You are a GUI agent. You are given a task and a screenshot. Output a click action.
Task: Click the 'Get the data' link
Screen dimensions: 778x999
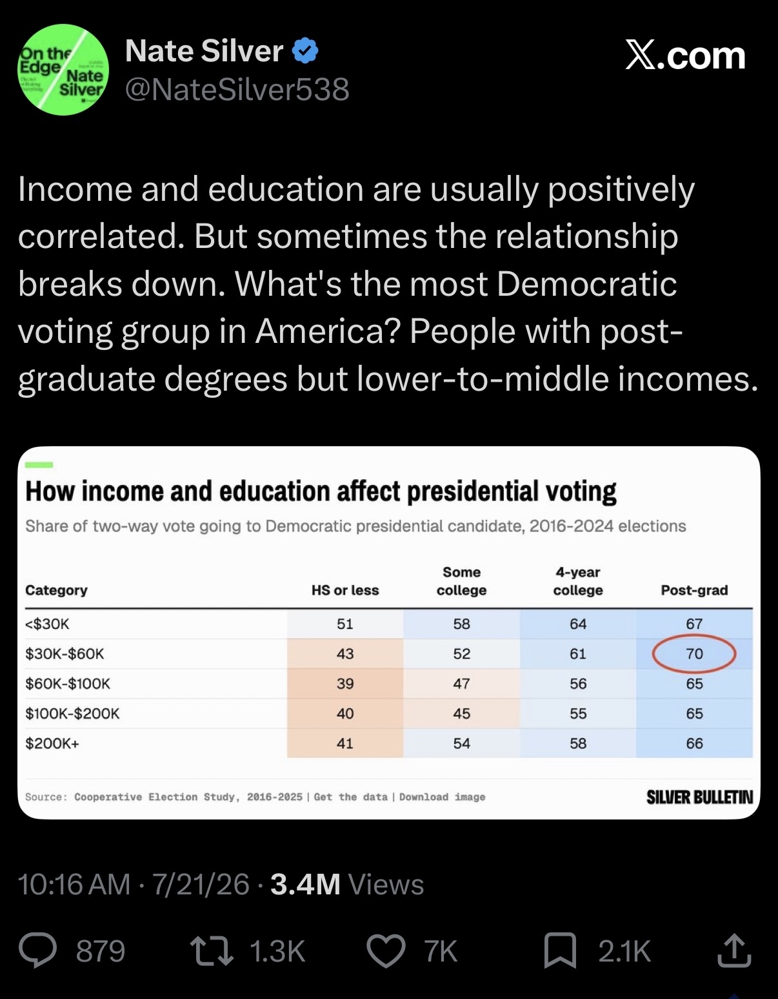pyautogui.click(x=351, y=797)
